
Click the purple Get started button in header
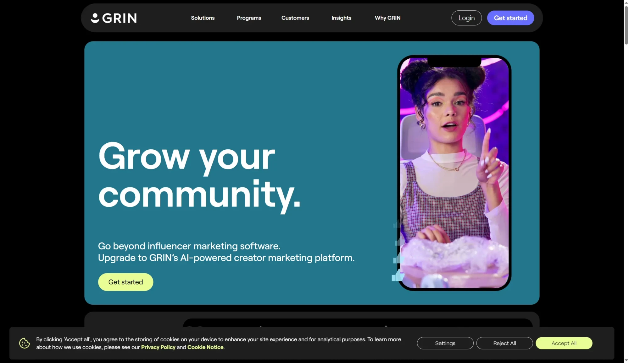point(510,18)
